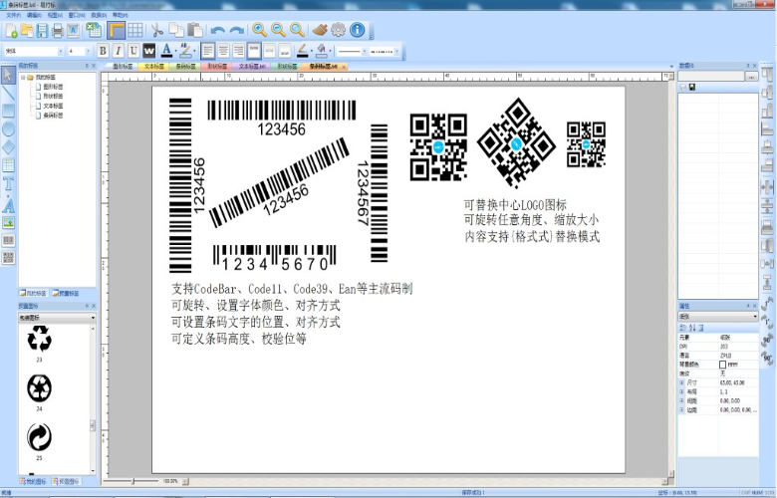The image size is (777, 498).
Task: Open the about information icon
Action: coord(357,30)
